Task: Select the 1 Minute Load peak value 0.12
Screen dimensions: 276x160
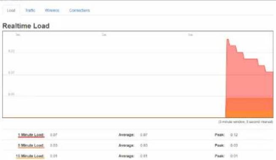Action: click(x=234, y=135)
